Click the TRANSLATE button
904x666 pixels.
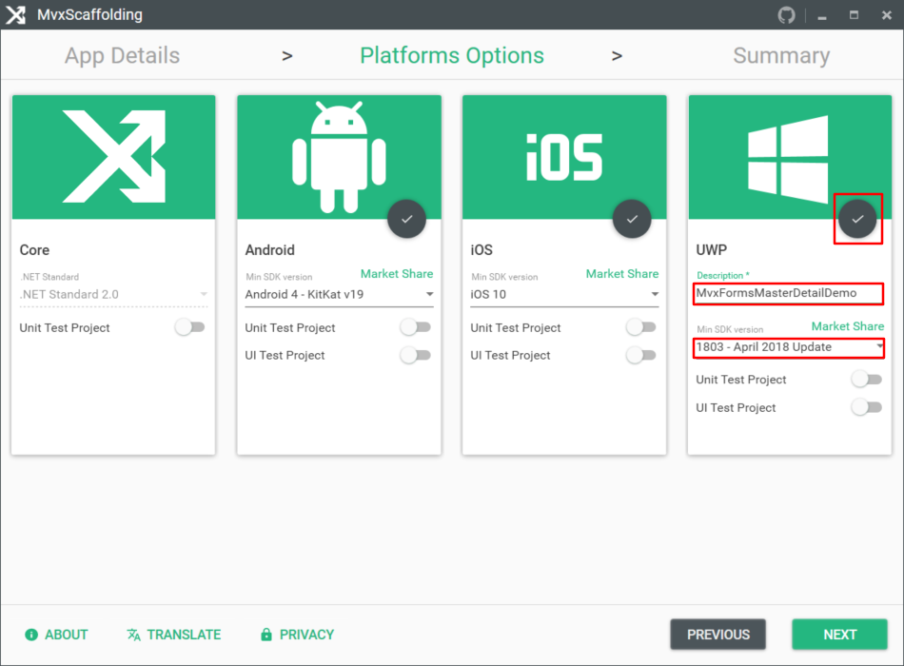coord(174,635)
